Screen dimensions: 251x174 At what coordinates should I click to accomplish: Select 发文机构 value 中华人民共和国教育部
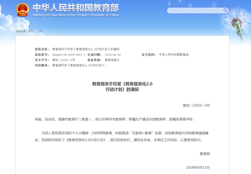[x=174, y=55]
